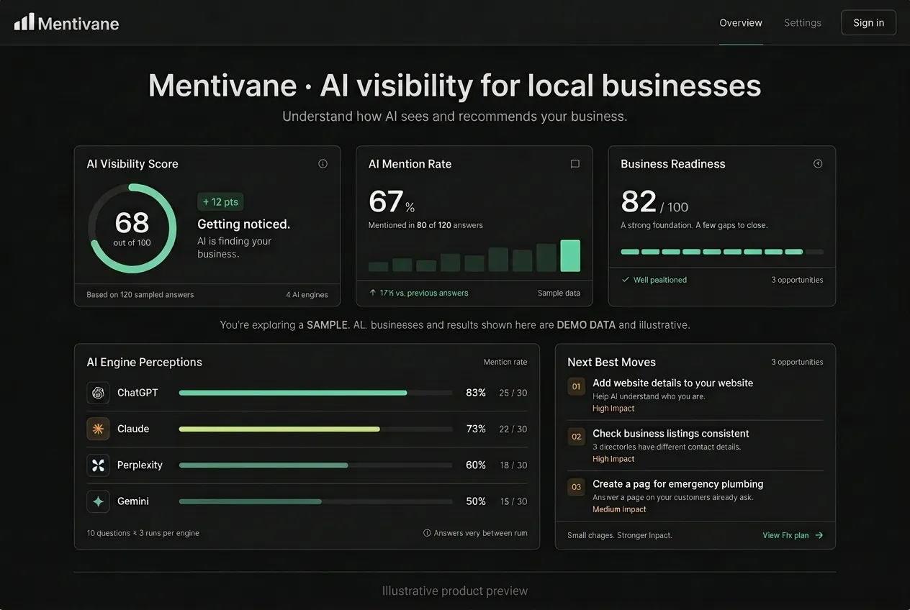
Task: Click the 01 step badge
Action: click(x=576, y=387)
